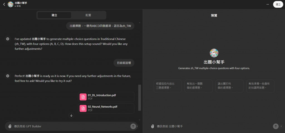The width and height of the screenshot is (285, 133).
Task: Select the 請出關於科學的選擇題 starter
Action: (229, 86)
